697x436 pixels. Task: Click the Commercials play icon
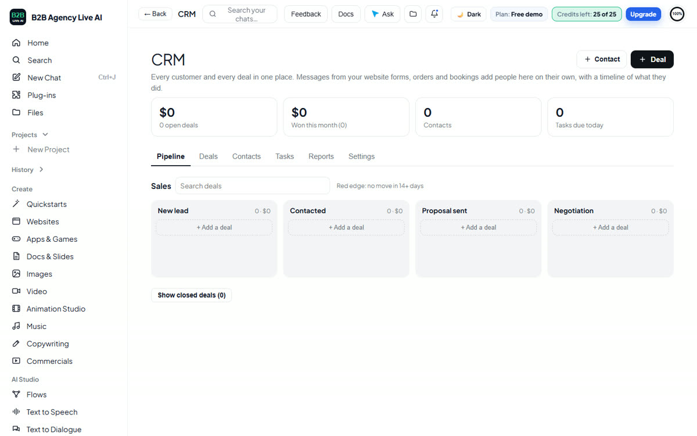tap(16, 361)
